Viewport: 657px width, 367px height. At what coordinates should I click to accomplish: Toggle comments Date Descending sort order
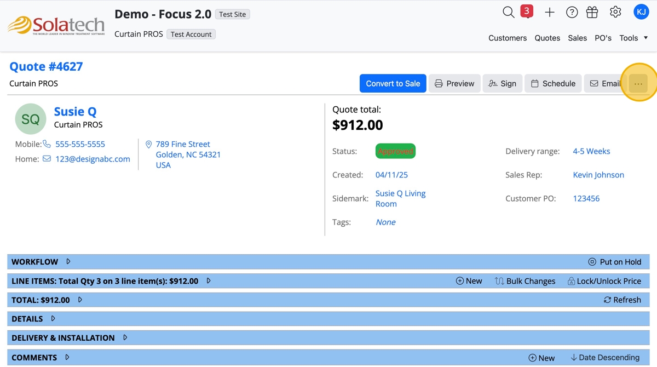(x=604, y=358)
